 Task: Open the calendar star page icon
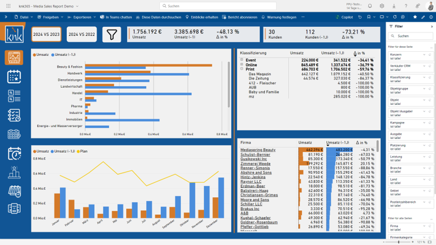coord(14,77)
